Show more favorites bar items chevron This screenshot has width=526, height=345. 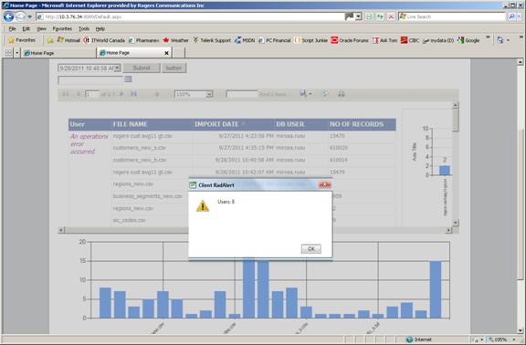click(488, 37)
